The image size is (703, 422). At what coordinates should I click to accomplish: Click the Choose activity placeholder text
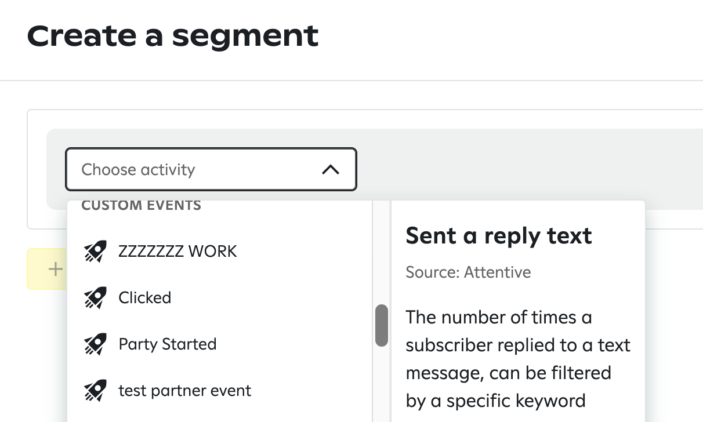pos(138,170)
